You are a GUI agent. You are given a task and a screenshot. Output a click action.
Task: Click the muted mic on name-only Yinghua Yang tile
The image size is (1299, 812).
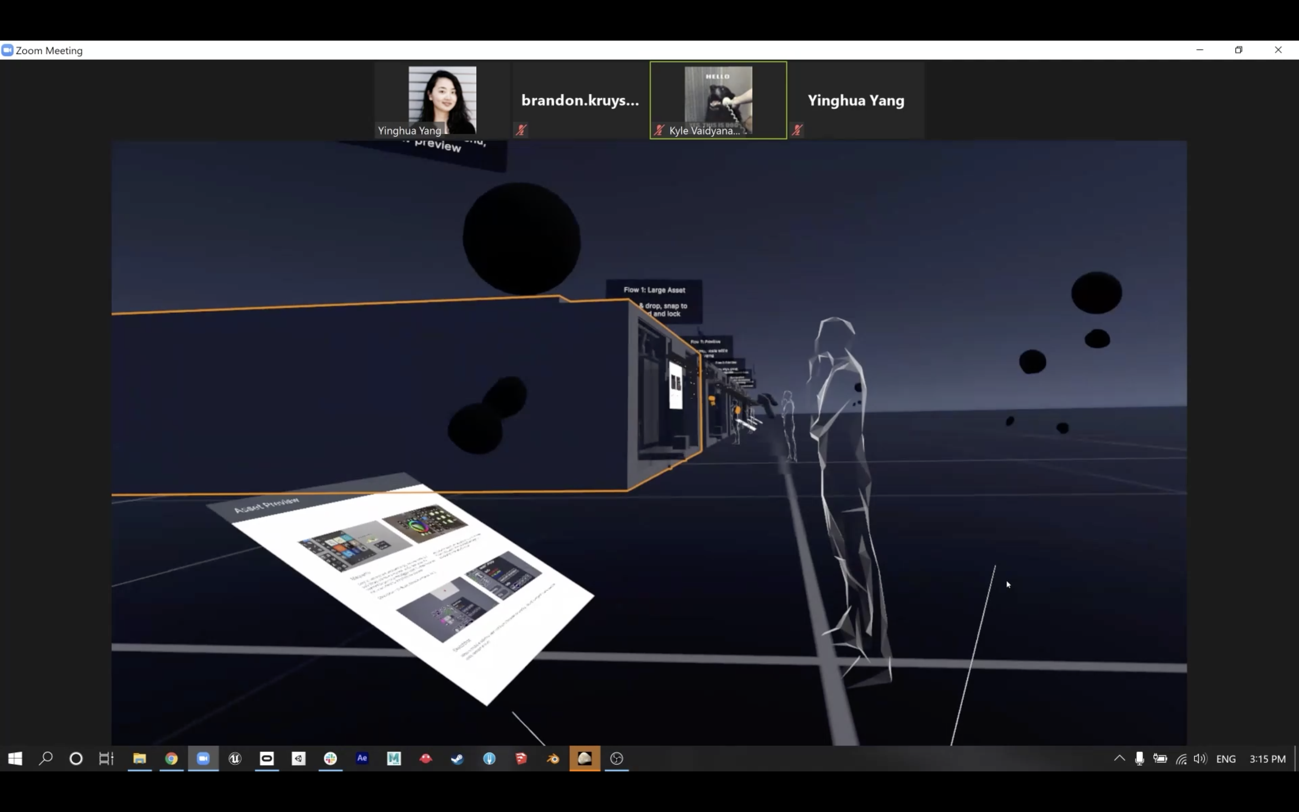coord(798,130)
